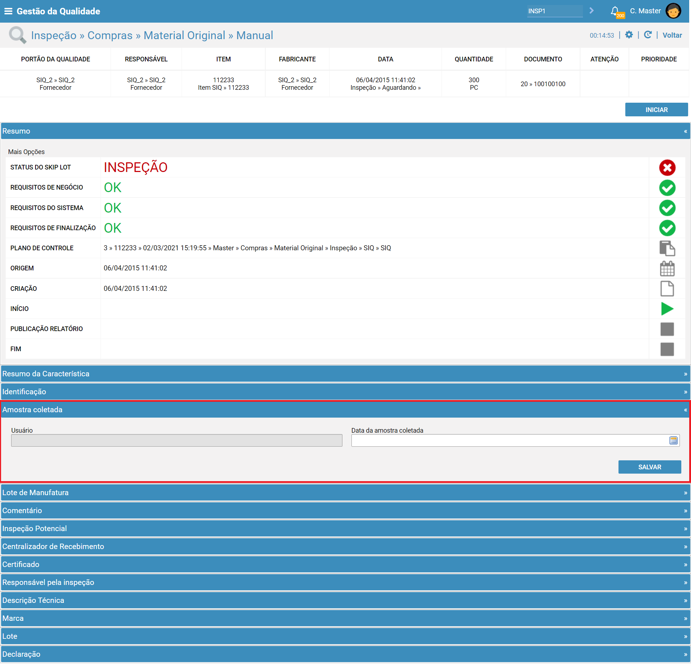Click the INICIAR button
Screen dimensions: 691x665
(x=657, y=110)
